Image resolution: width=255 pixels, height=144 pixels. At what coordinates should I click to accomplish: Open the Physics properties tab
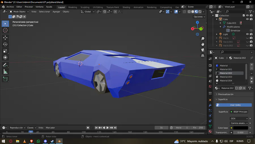210,116
